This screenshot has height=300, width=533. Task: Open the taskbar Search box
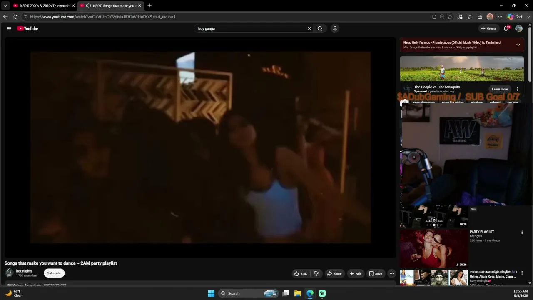(249, 293)
